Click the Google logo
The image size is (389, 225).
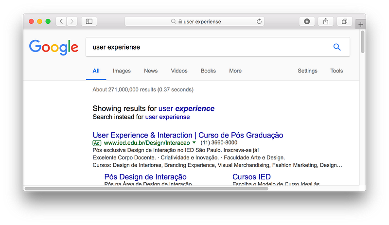[54, 47]
